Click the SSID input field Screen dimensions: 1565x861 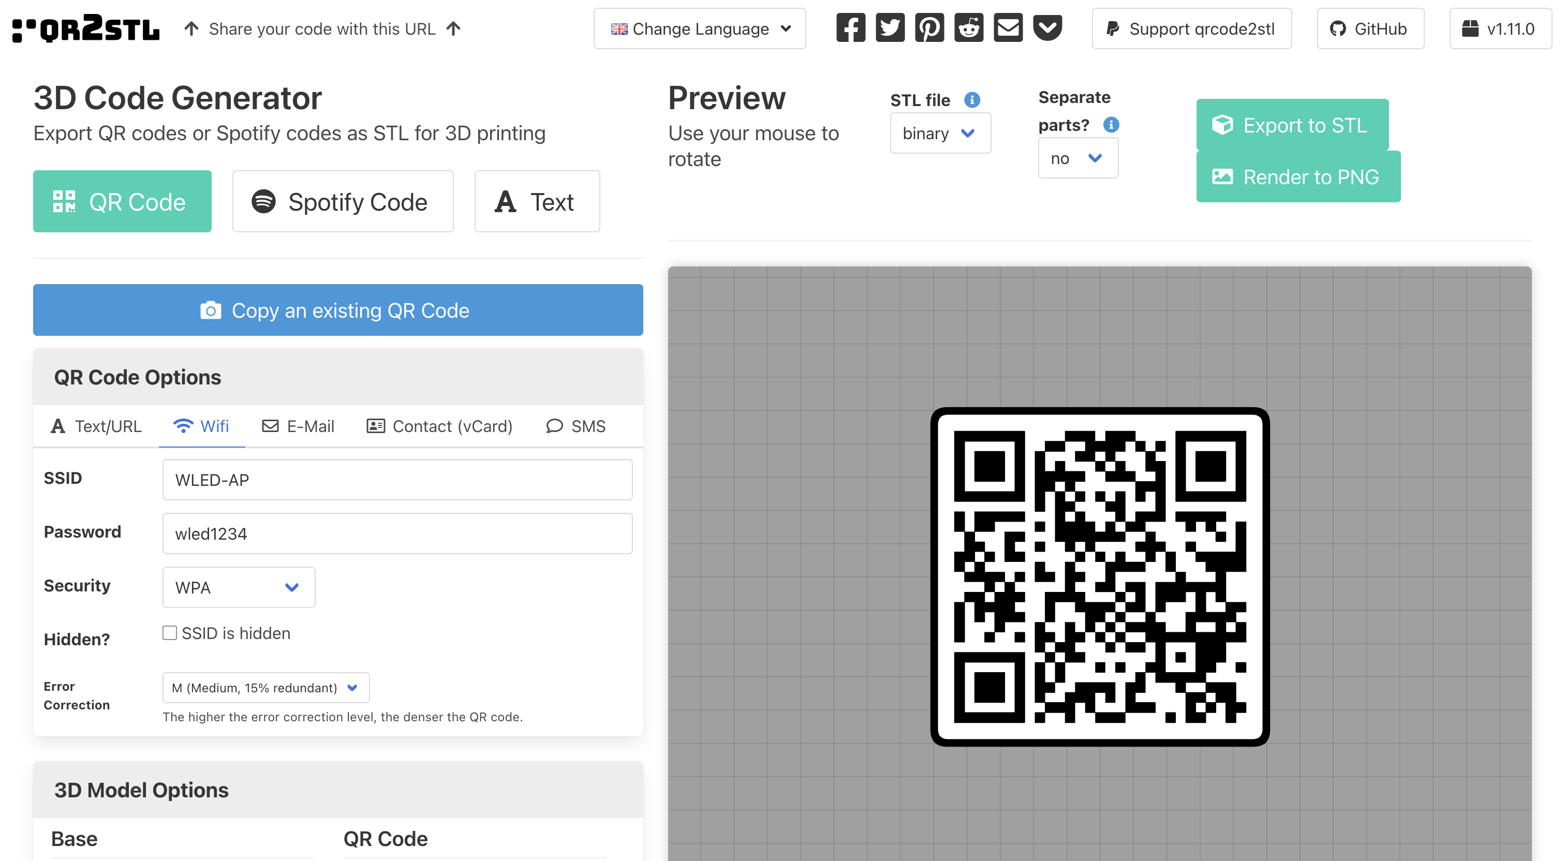tap(397, 480)
